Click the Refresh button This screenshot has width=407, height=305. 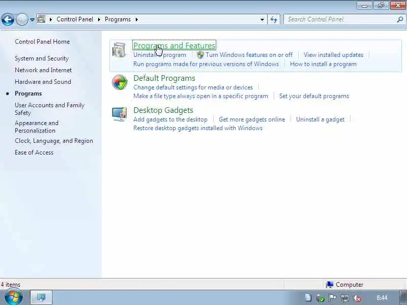tap(274, 19)
